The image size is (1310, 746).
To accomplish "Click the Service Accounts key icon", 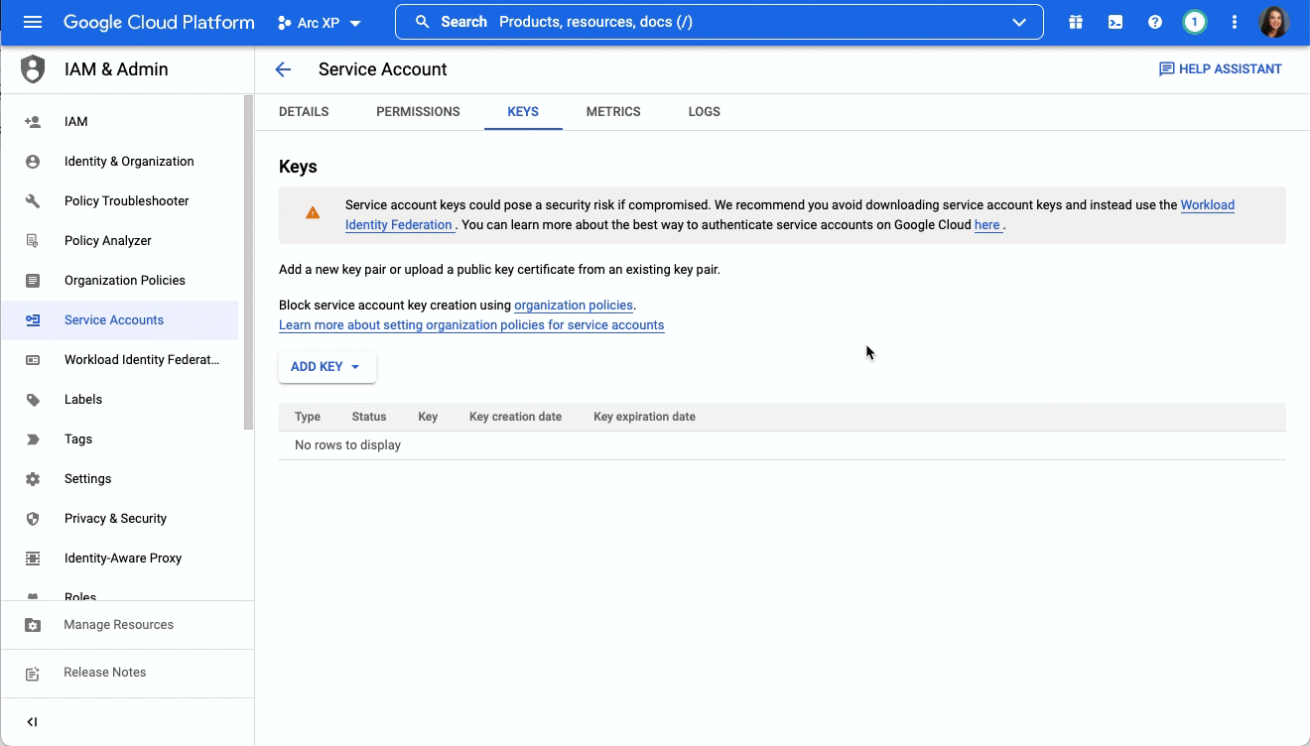I will [33, 320].
